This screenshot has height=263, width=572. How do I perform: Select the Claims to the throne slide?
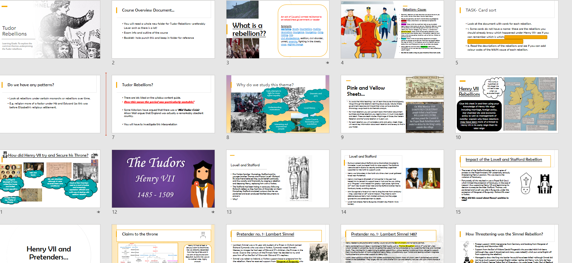[x=163, y=244]
